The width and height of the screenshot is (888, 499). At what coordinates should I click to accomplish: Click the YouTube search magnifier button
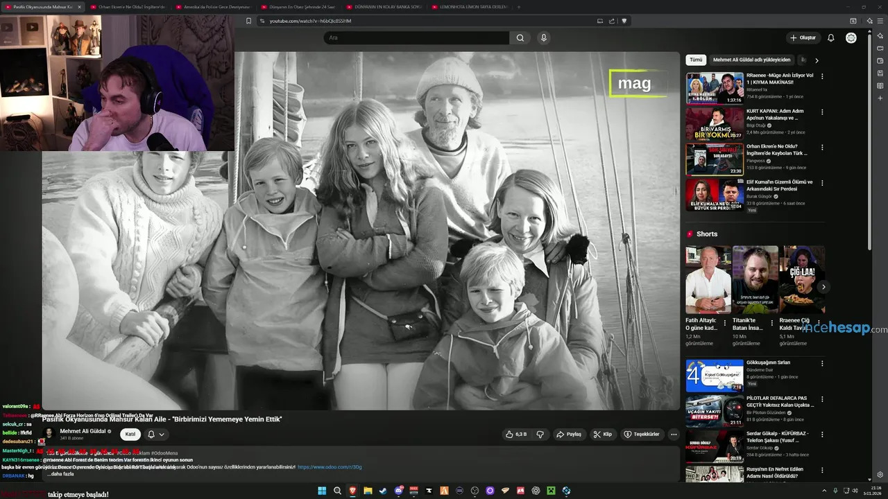point(520,38)
